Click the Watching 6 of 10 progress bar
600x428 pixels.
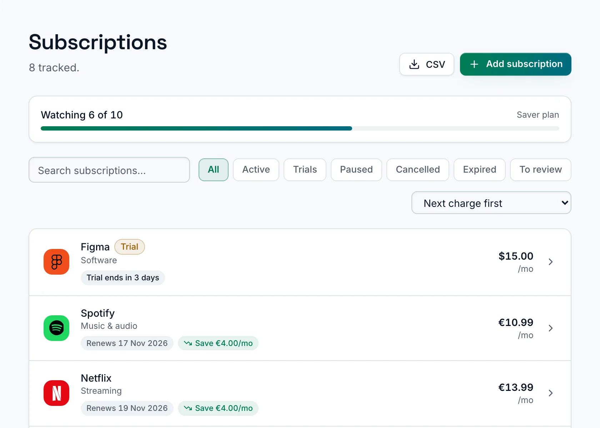300,128
